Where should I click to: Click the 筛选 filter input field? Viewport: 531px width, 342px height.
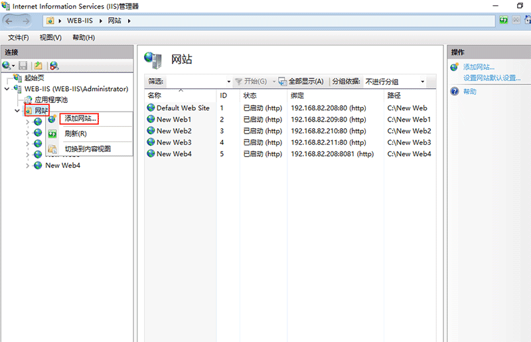pos(196,81)
